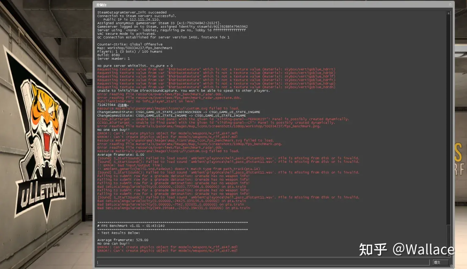Click the "Server using '<none>' lobbies" line
Viewport: 467px width, 269px height.
pos(172,30)
